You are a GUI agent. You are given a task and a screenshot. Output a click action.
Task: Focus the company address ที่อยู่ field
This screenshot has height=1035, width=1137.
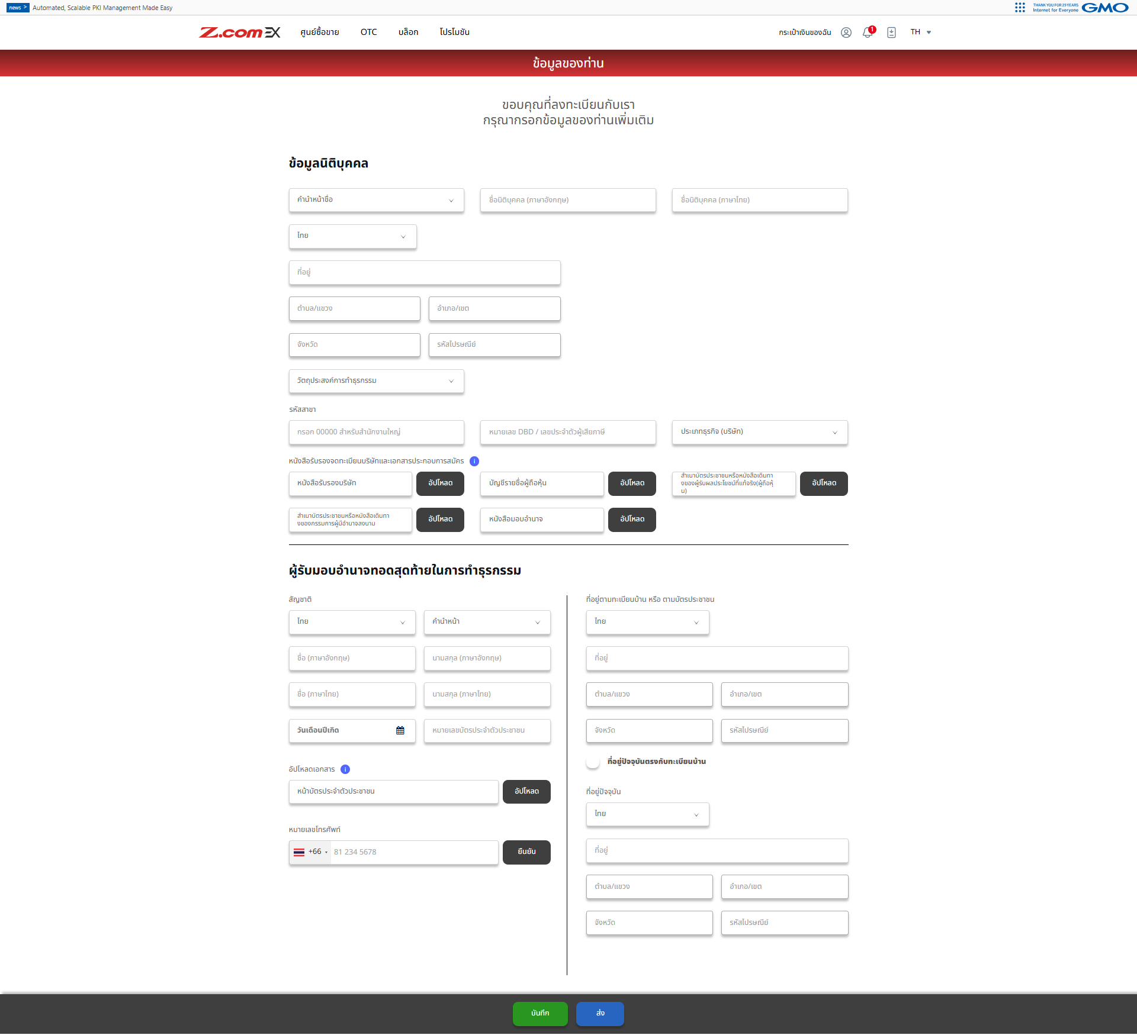point(425,273)
